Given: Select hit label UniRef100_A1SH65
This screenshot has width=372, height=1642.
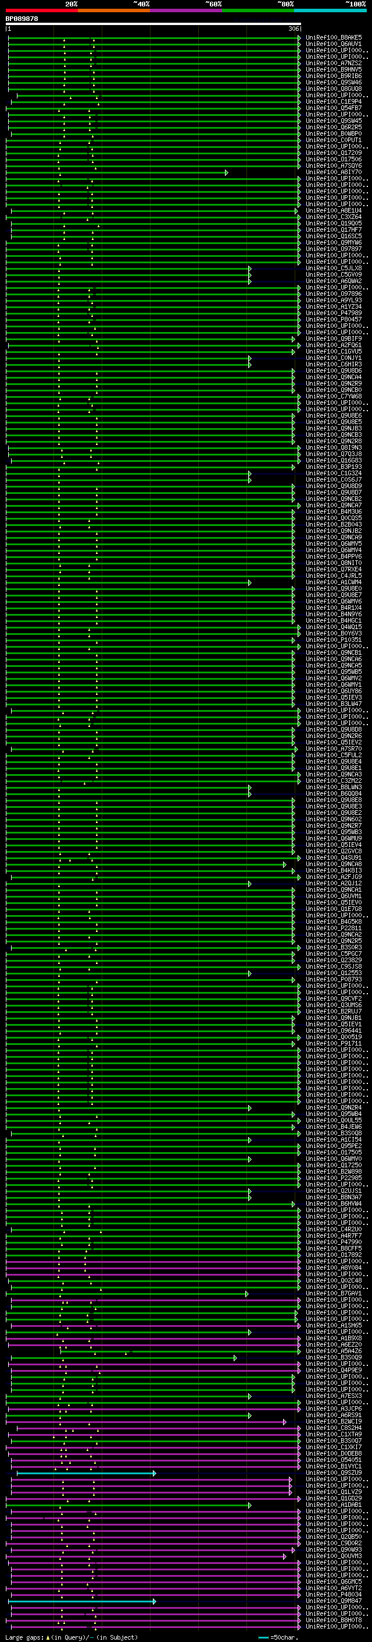Looking at the screenshot, I should point(334,1325).
